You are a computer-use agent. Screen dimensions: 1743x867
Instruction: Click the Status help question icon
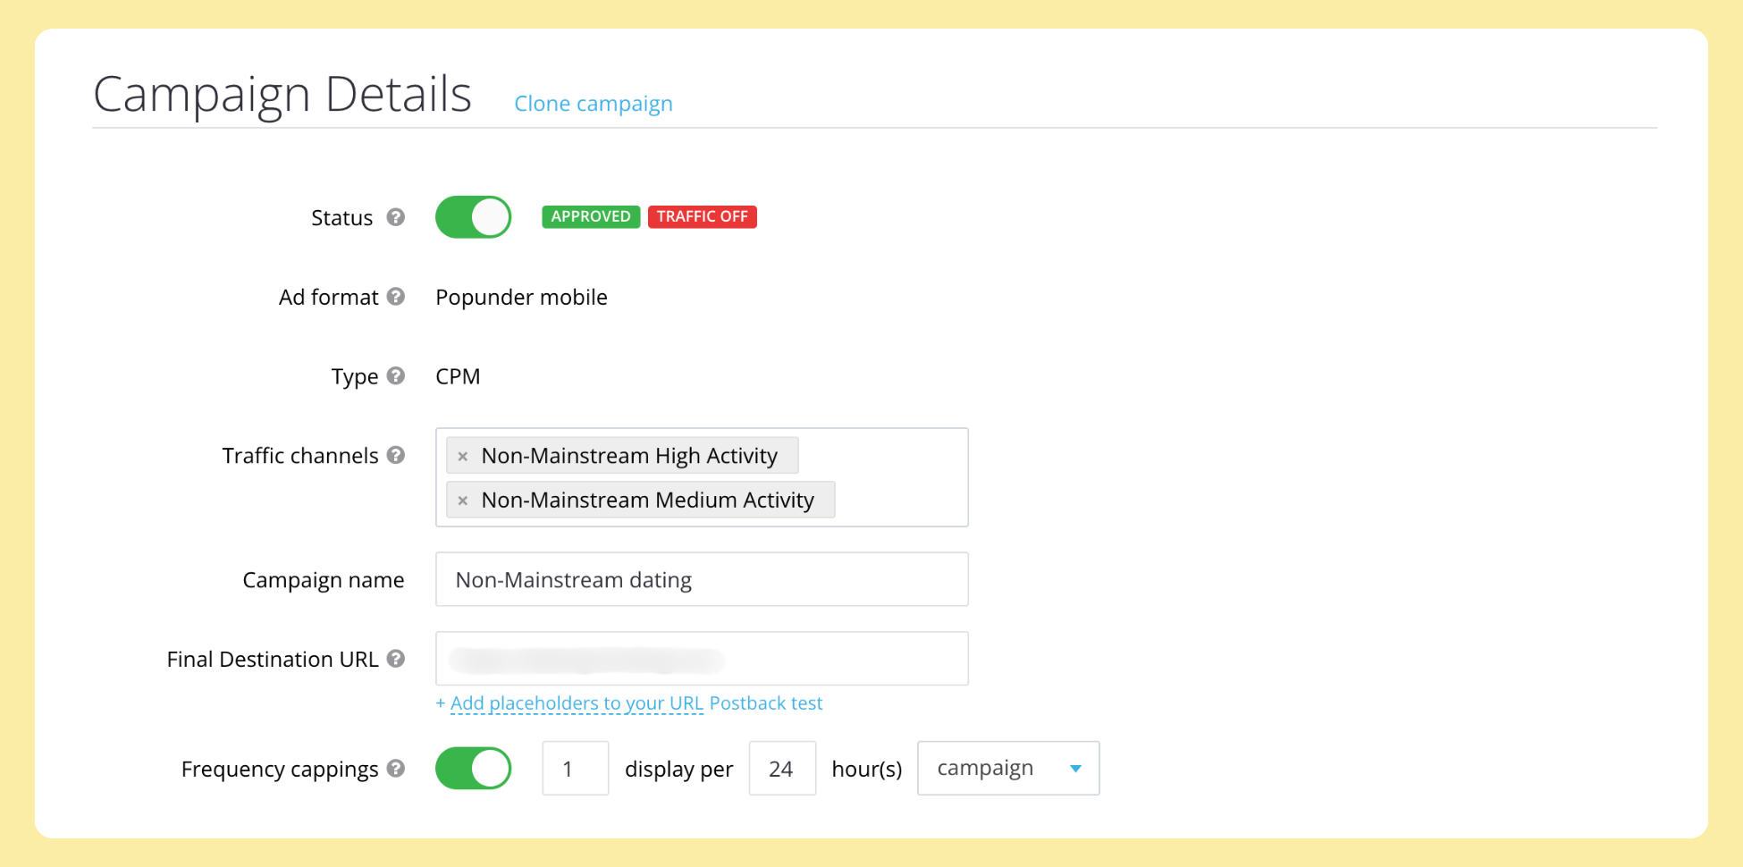point(396,217)
